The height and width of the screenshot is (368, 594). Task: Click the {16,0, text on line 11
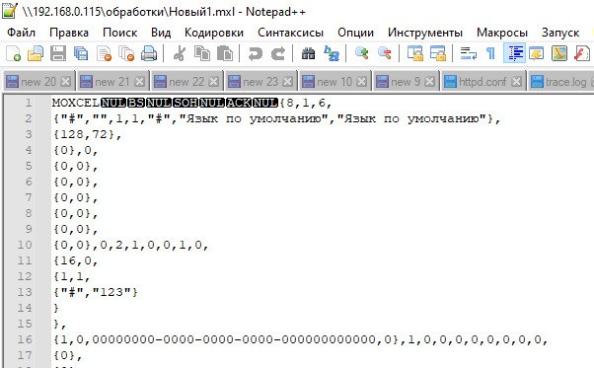(76, 260)
